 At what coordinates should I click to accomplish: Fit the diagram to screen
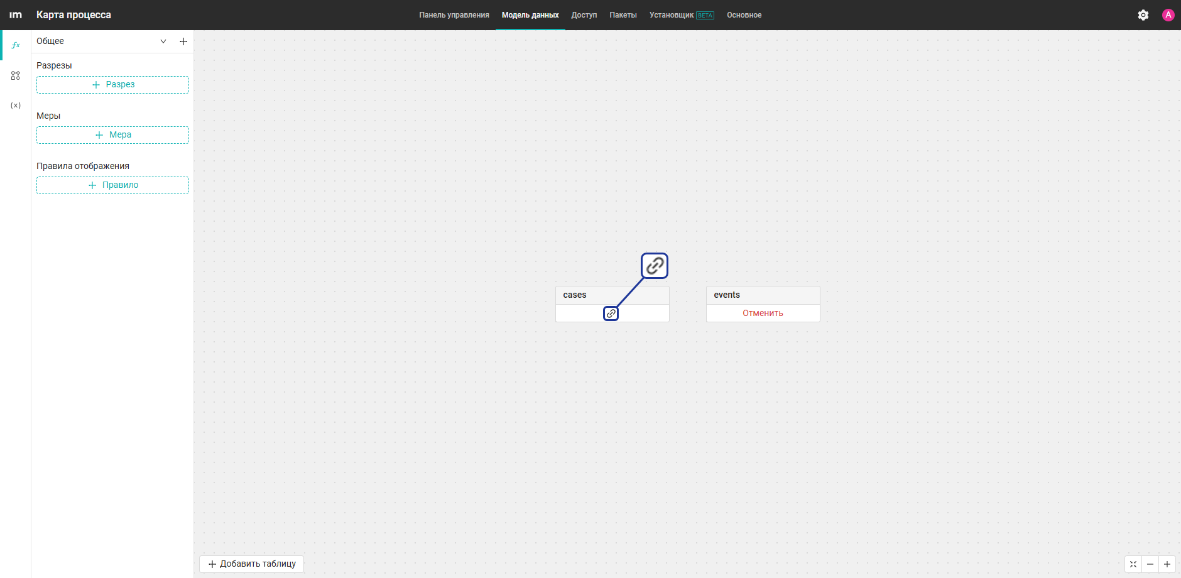tap(1133, 564)
